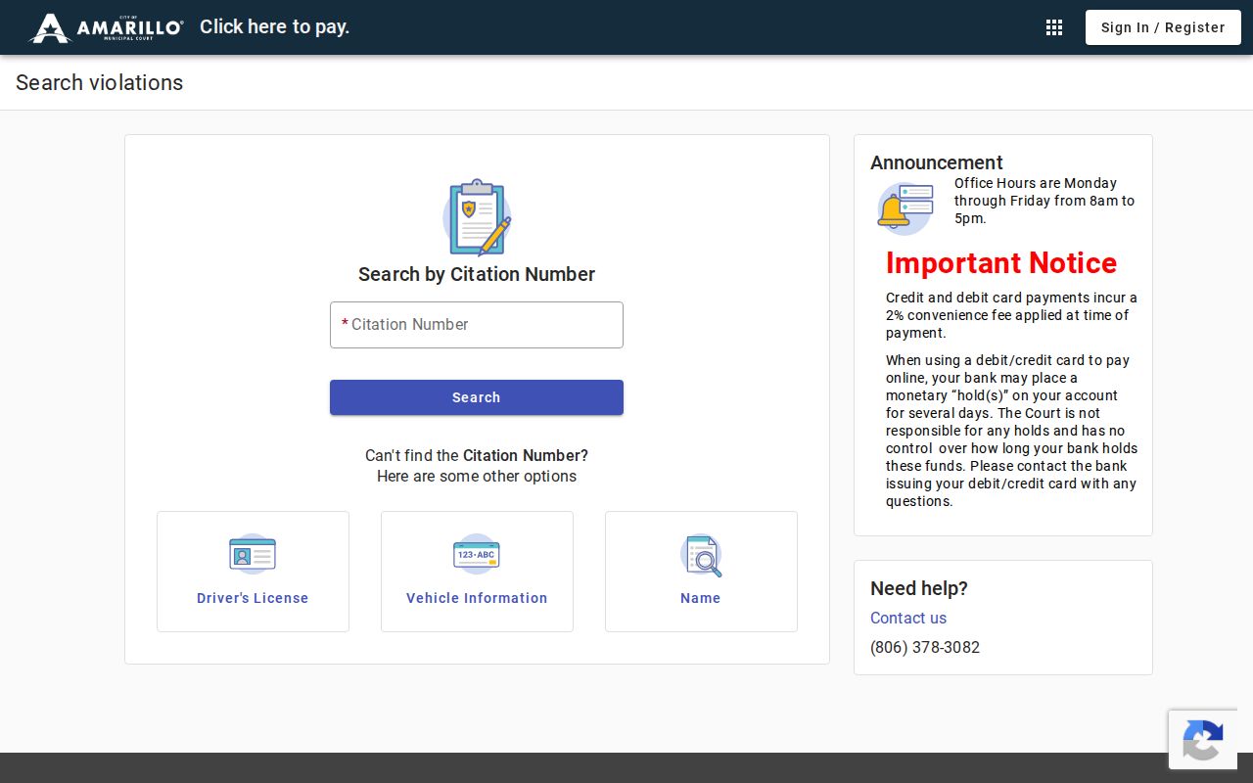This screenshot has width=1253, height=783.
Task: Click the driver's license card icon
Action: [x=253, y=554]
